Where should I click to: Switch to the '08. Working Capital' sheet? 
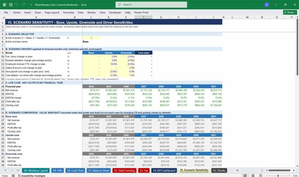point(36,170)
